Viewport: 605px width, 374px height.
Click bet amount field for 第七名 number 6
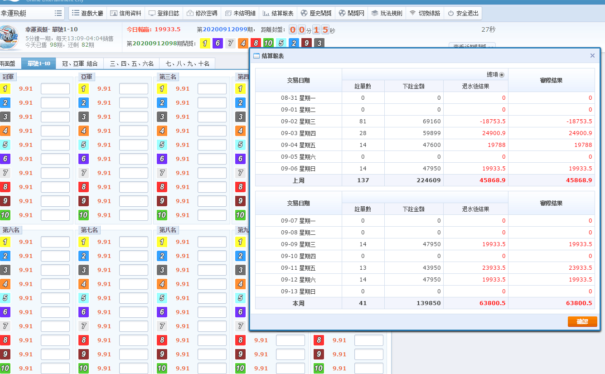click(134, 312)
